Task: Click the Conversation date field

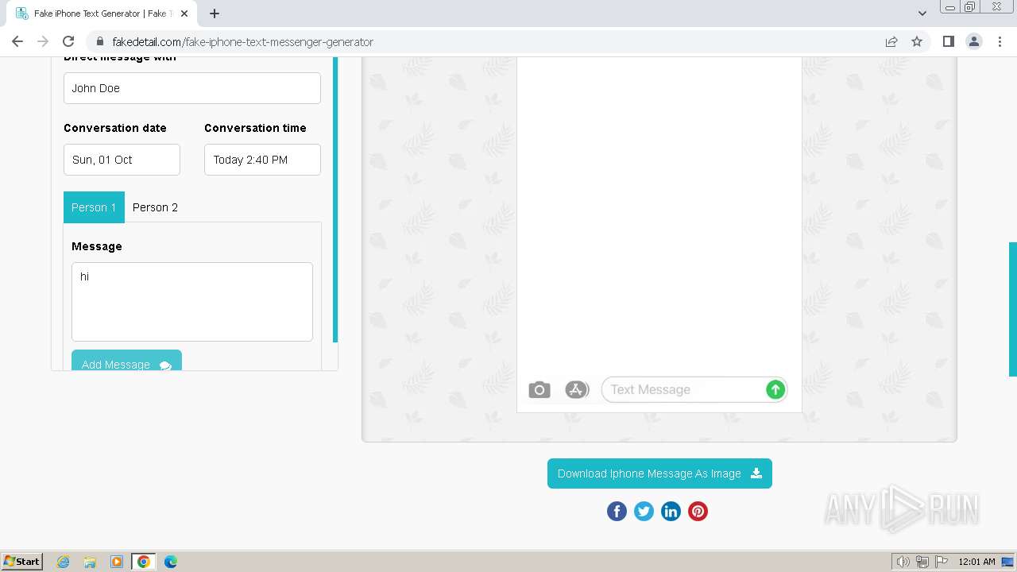Action: click(x=122, y=160)
